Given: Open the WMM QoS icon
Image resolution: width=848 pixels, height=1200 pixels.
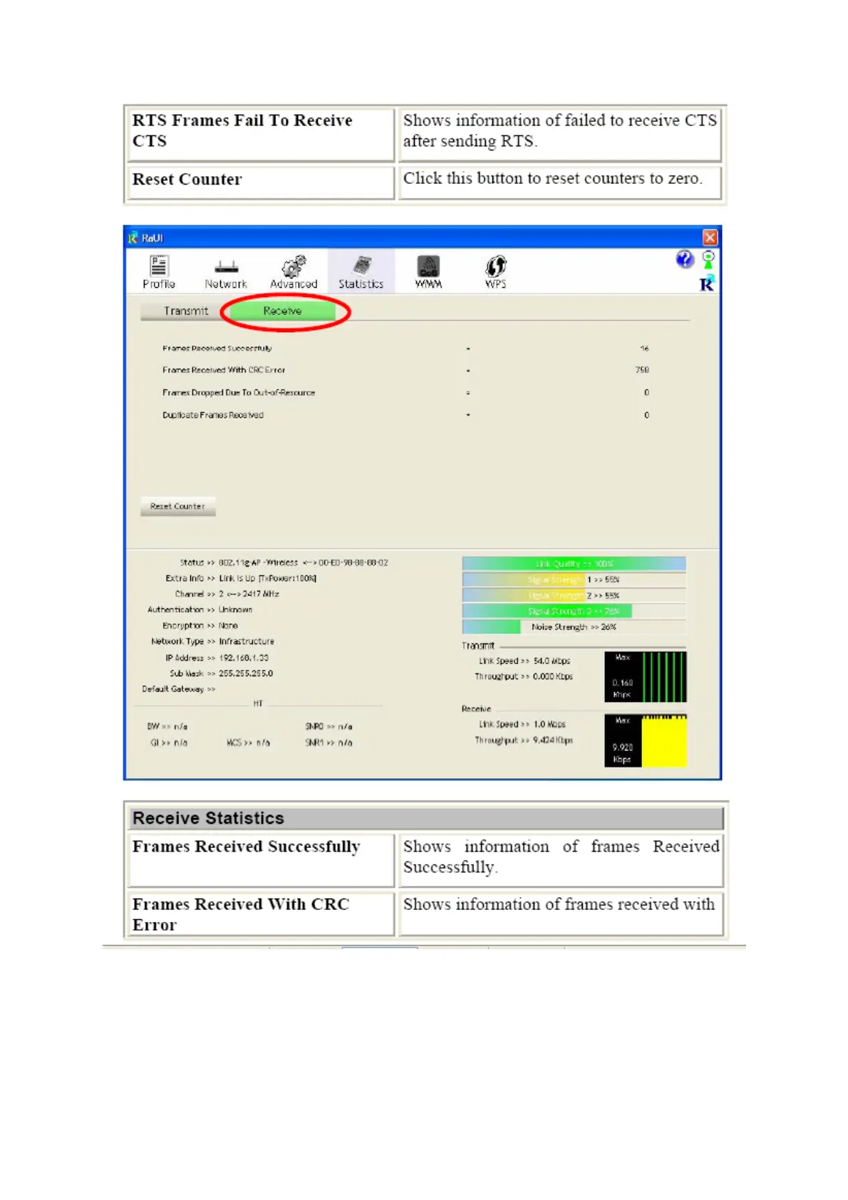Looking at the screenshot, I should click(x=428, y=267).
